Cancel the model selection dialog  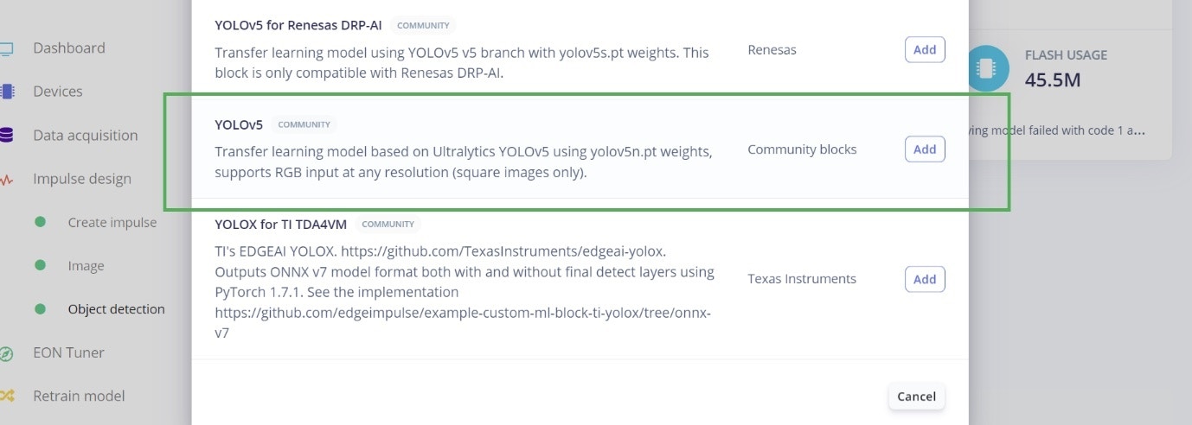coord(916,396)
